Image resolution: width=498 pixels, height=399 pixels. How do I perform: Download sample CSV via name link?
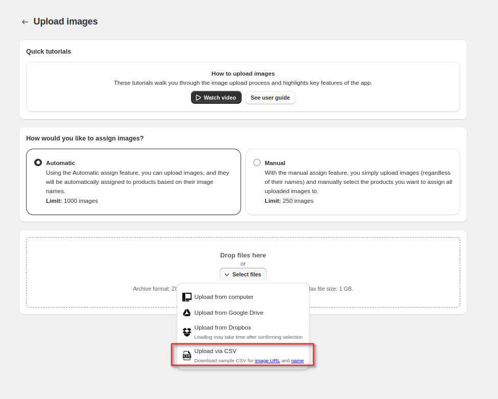297,361
